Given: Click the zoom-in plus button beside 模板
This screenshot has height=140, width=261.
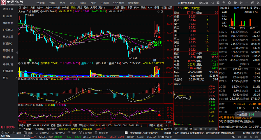Looking at the screenshot, I should click(x=166, y=125).
